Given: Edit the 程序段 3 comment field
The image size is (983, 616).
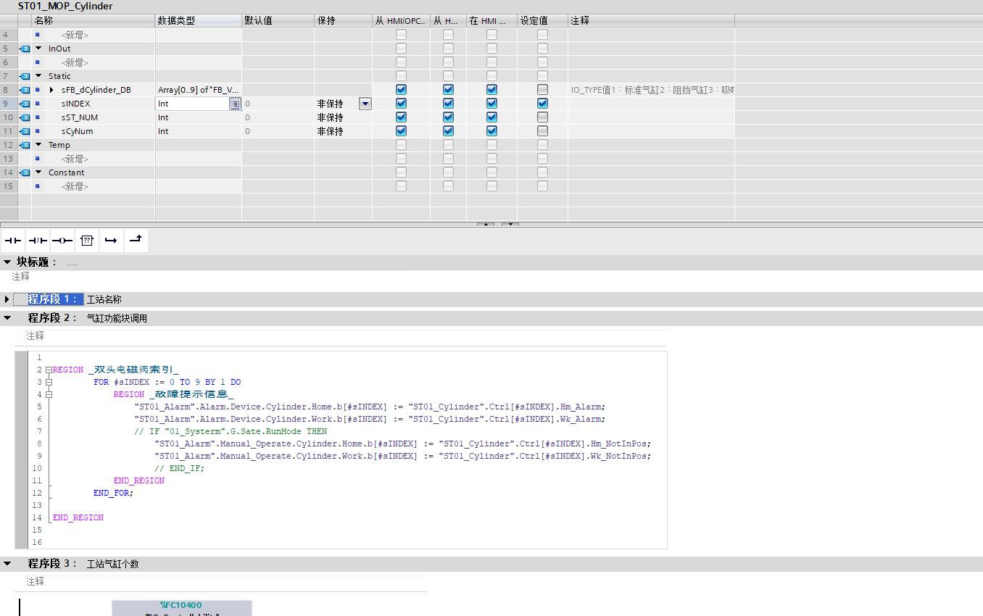Looking at the screenshot, I should click(x=225, y=581).
